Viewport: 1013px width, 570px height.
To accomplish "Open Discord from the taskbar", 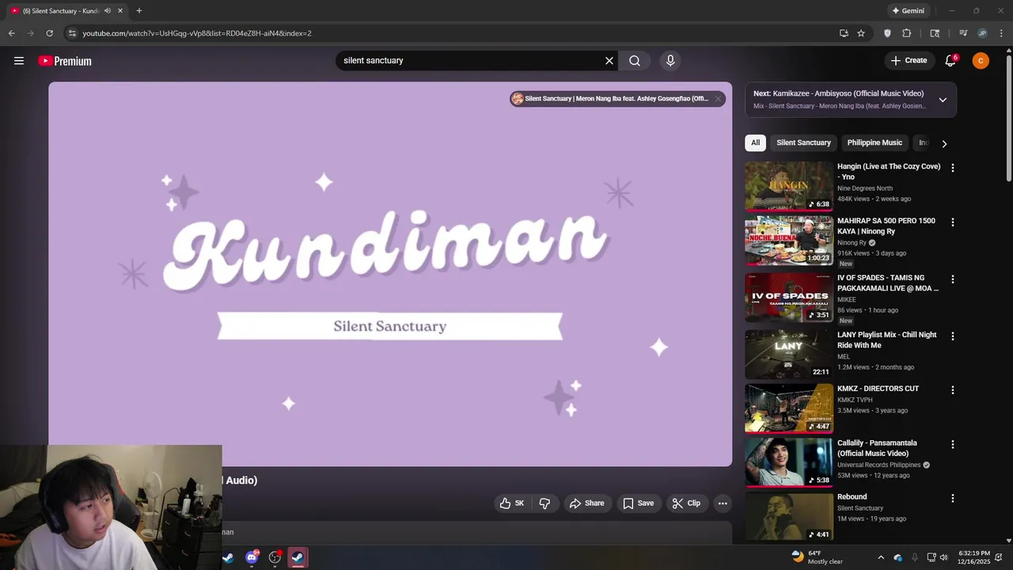I will (252, 557).
